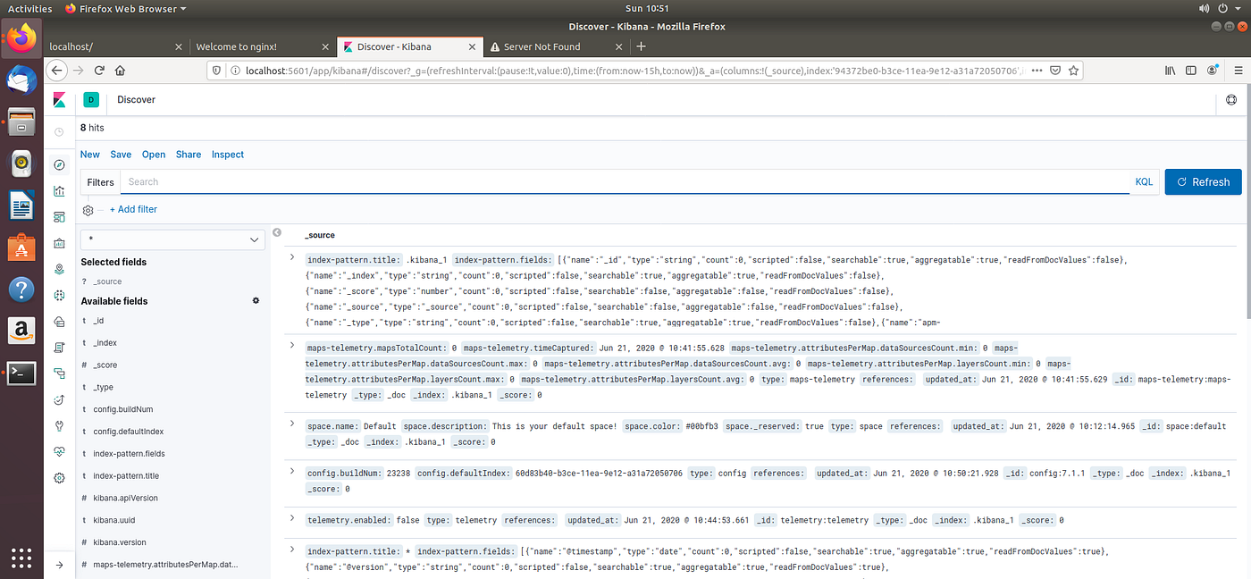Viewport: 1251px width, 579px height.
Task: Open the Firefox Web Browser menu
Action: coord(124,8)
